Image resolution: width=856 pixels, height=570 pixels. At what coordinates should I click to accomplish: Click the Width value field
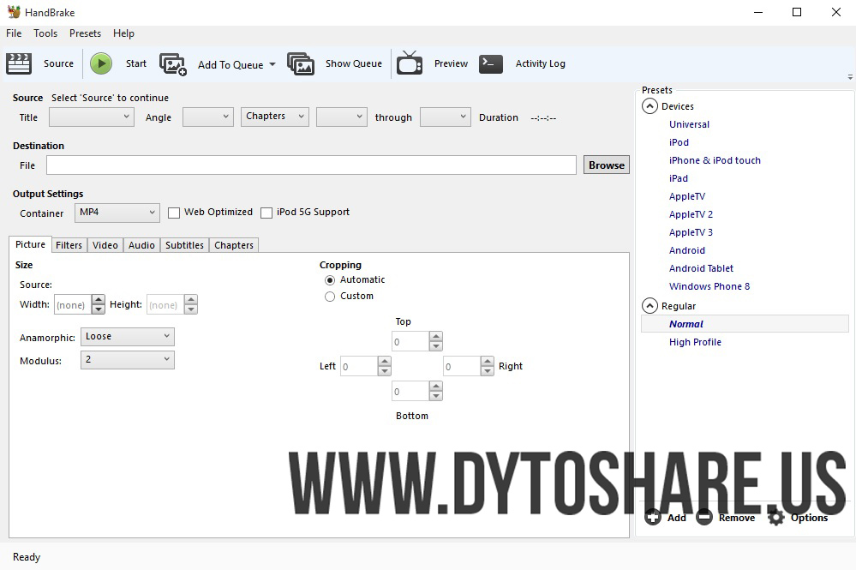tap(73, 304)
